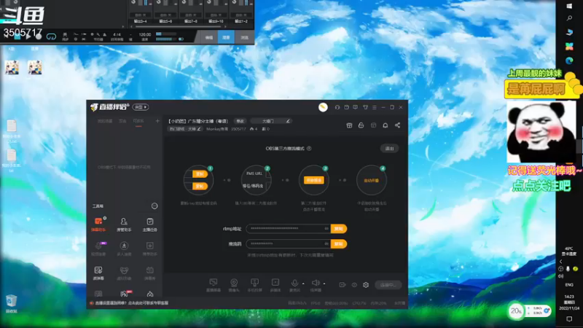
Task: Toggle 自动 关 button above 输出5-6 channel
Action: coord(165,15)
